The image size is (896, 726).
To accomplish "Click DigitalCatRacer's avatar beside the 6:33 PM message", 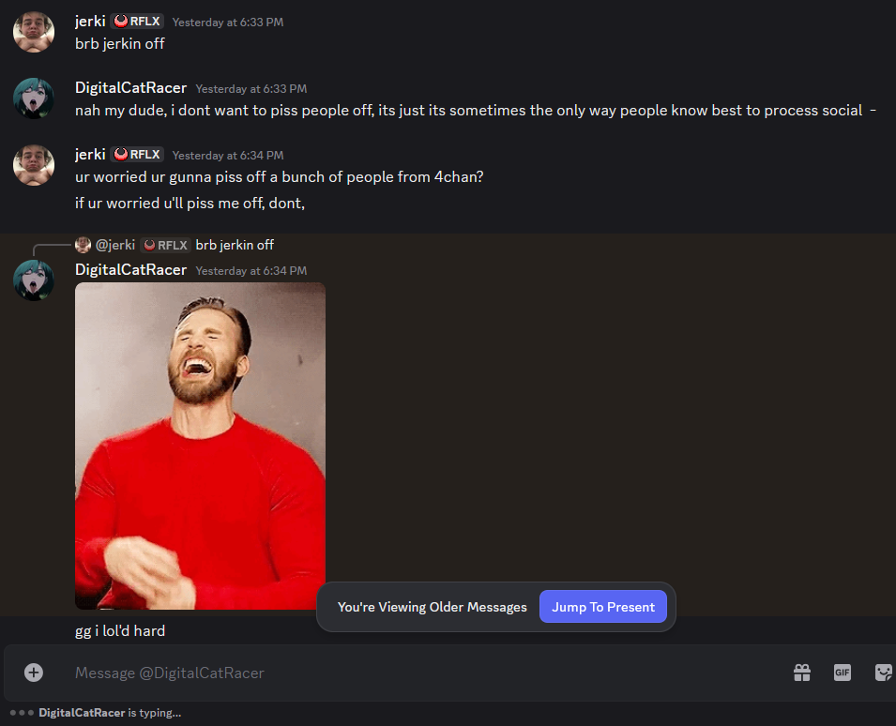I will 34,98.
